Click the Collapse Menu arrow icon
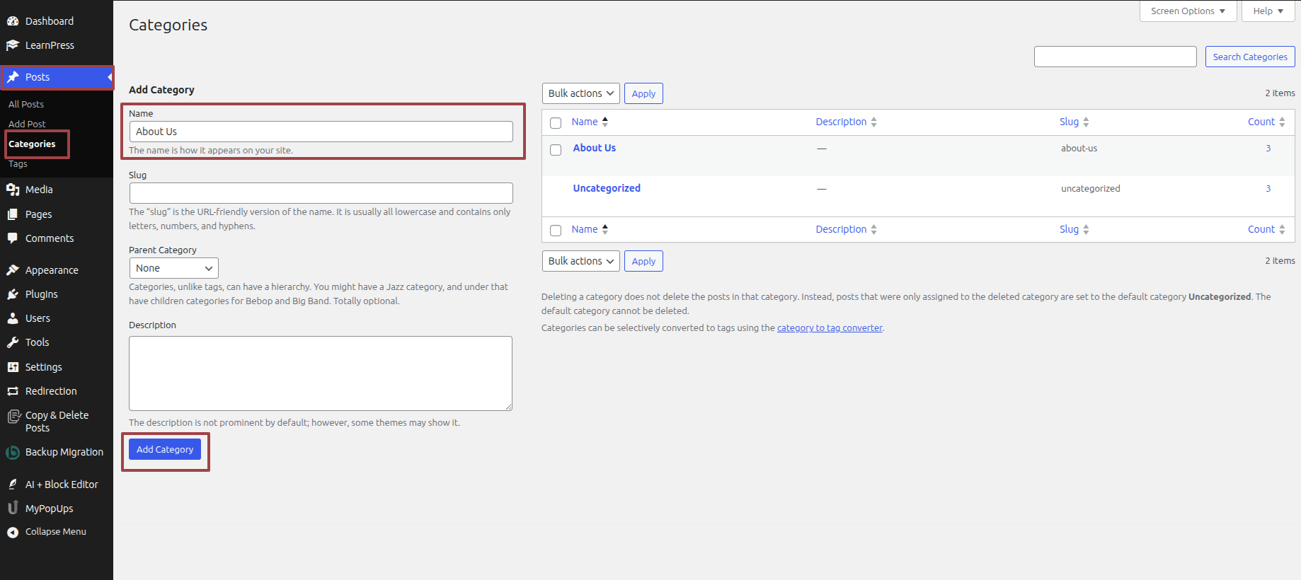1301x580 pixels. click(13, 532)
